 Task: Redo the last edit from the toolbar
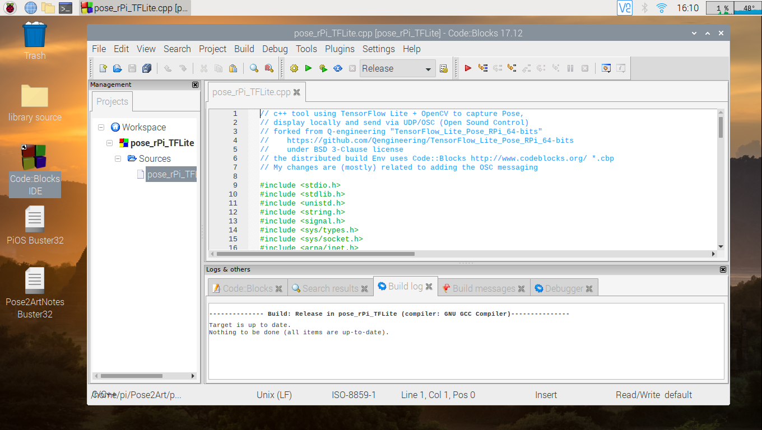coord(182,68)
